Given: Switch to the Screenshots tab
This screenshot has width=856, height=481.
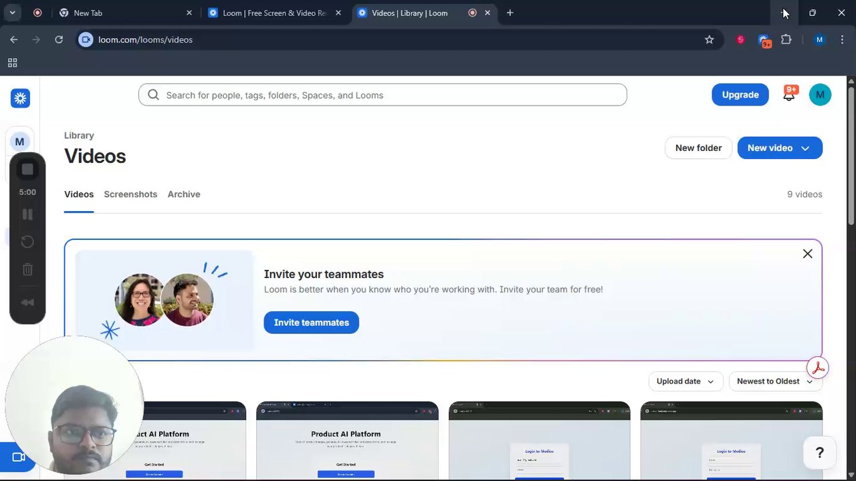Looking at the screenshot, I should pyautogui.click(x=130, y=194).
